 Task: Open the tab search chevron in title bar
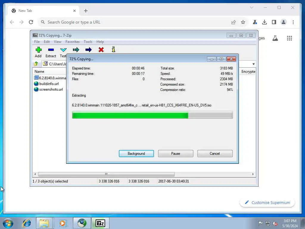point(251,7)
